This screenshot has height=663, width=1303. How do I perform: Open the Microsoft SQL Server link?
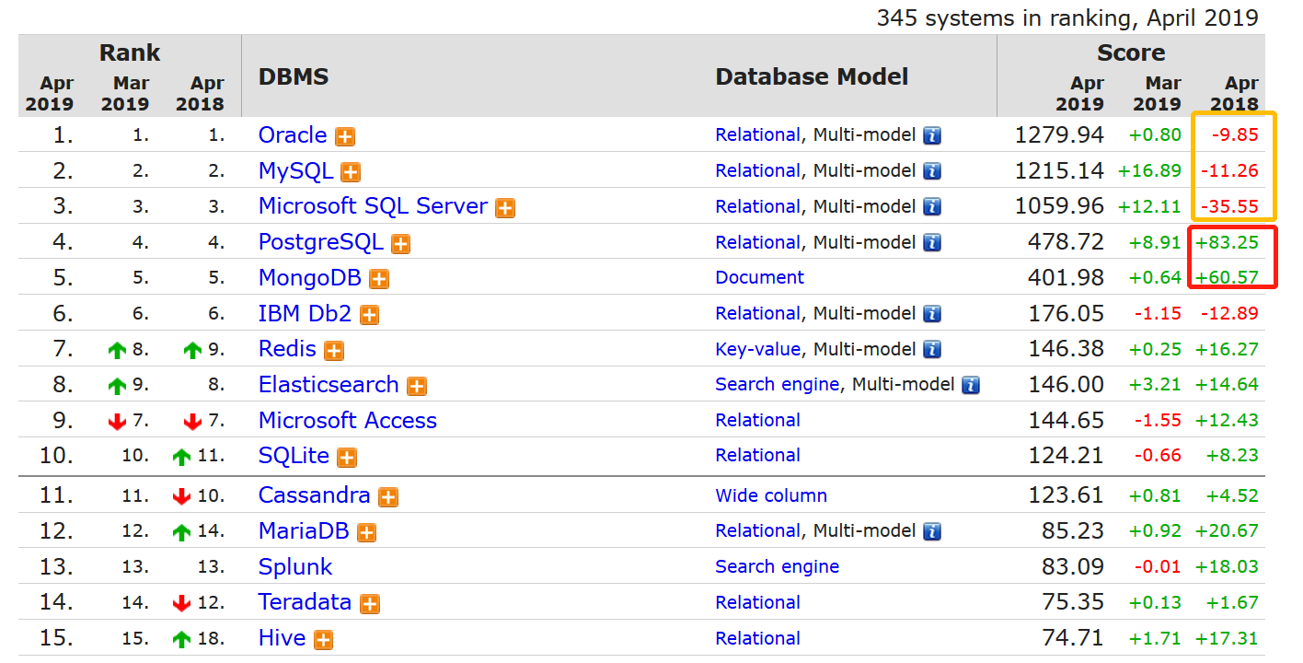[x=373, y=206]
